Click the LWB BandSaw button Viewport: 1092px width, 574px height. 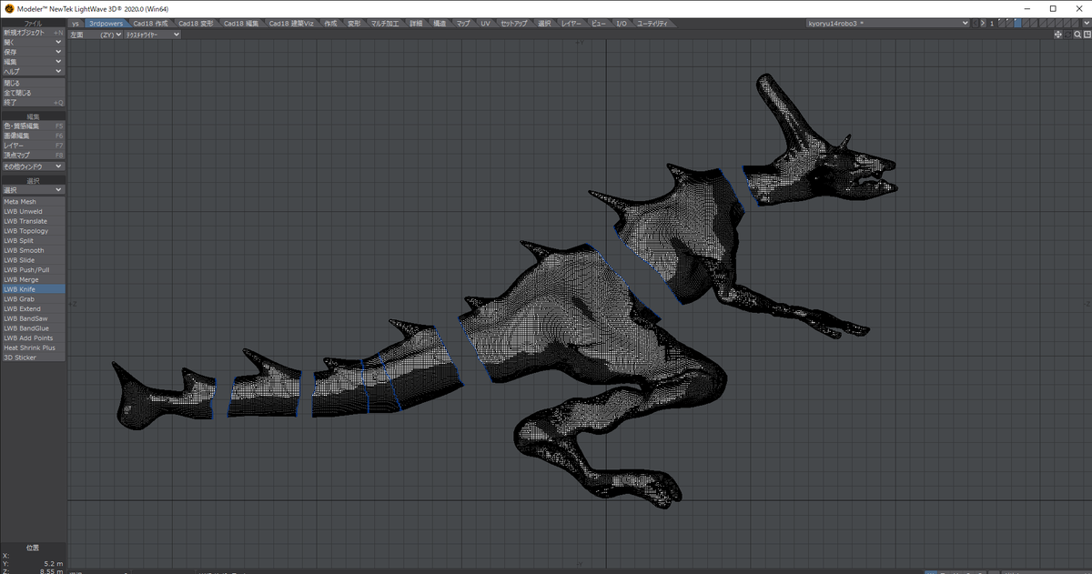point(33,318)
